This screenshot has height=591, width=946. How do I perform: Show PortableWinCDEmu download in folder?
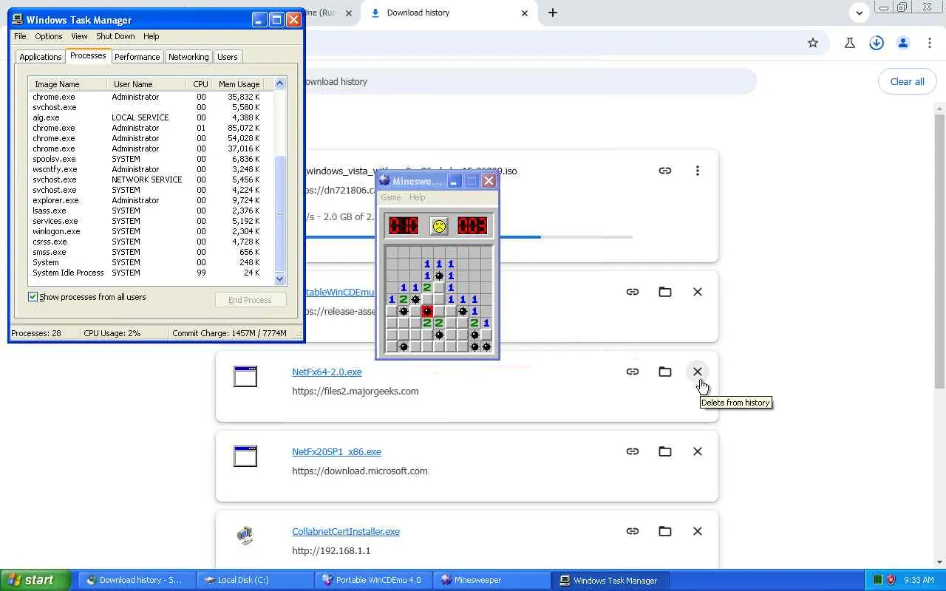pos(665,292)
